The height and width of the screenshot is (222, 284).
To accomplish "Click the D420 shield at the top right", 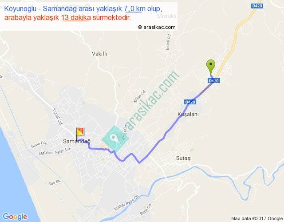I will (257, 6).
